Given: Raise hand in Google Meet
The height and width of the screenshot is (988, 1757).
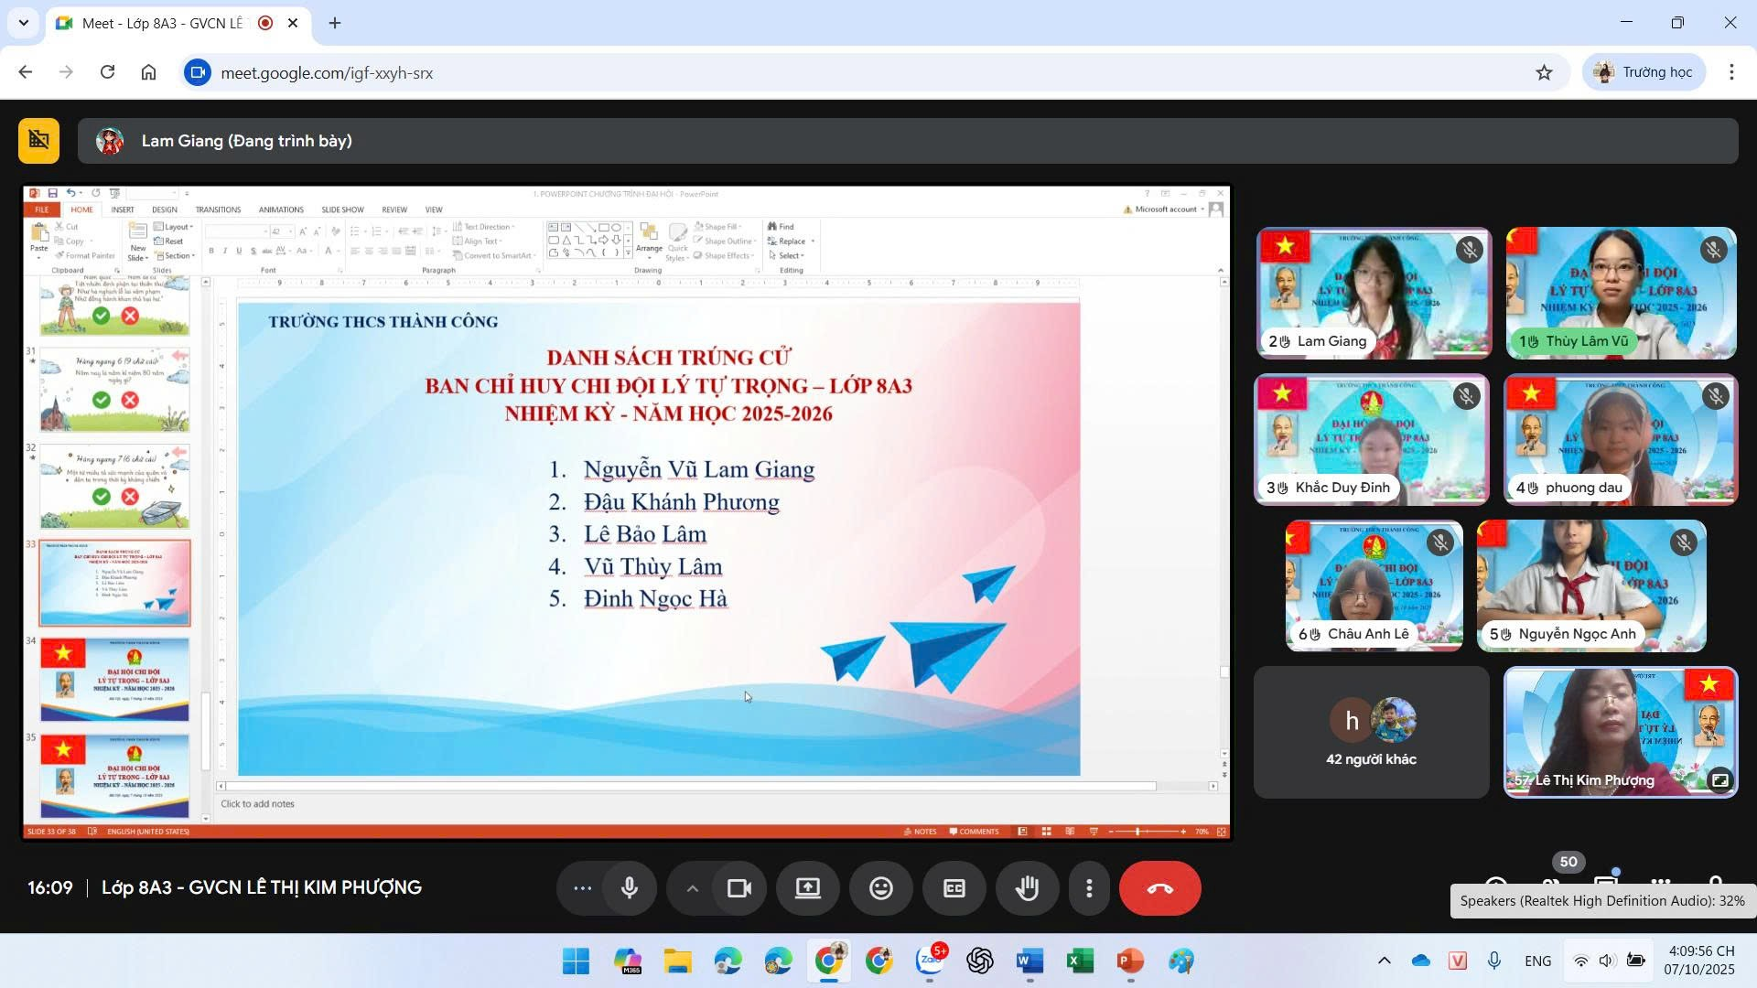Looking at the screenshot, I should point(1027,887).
